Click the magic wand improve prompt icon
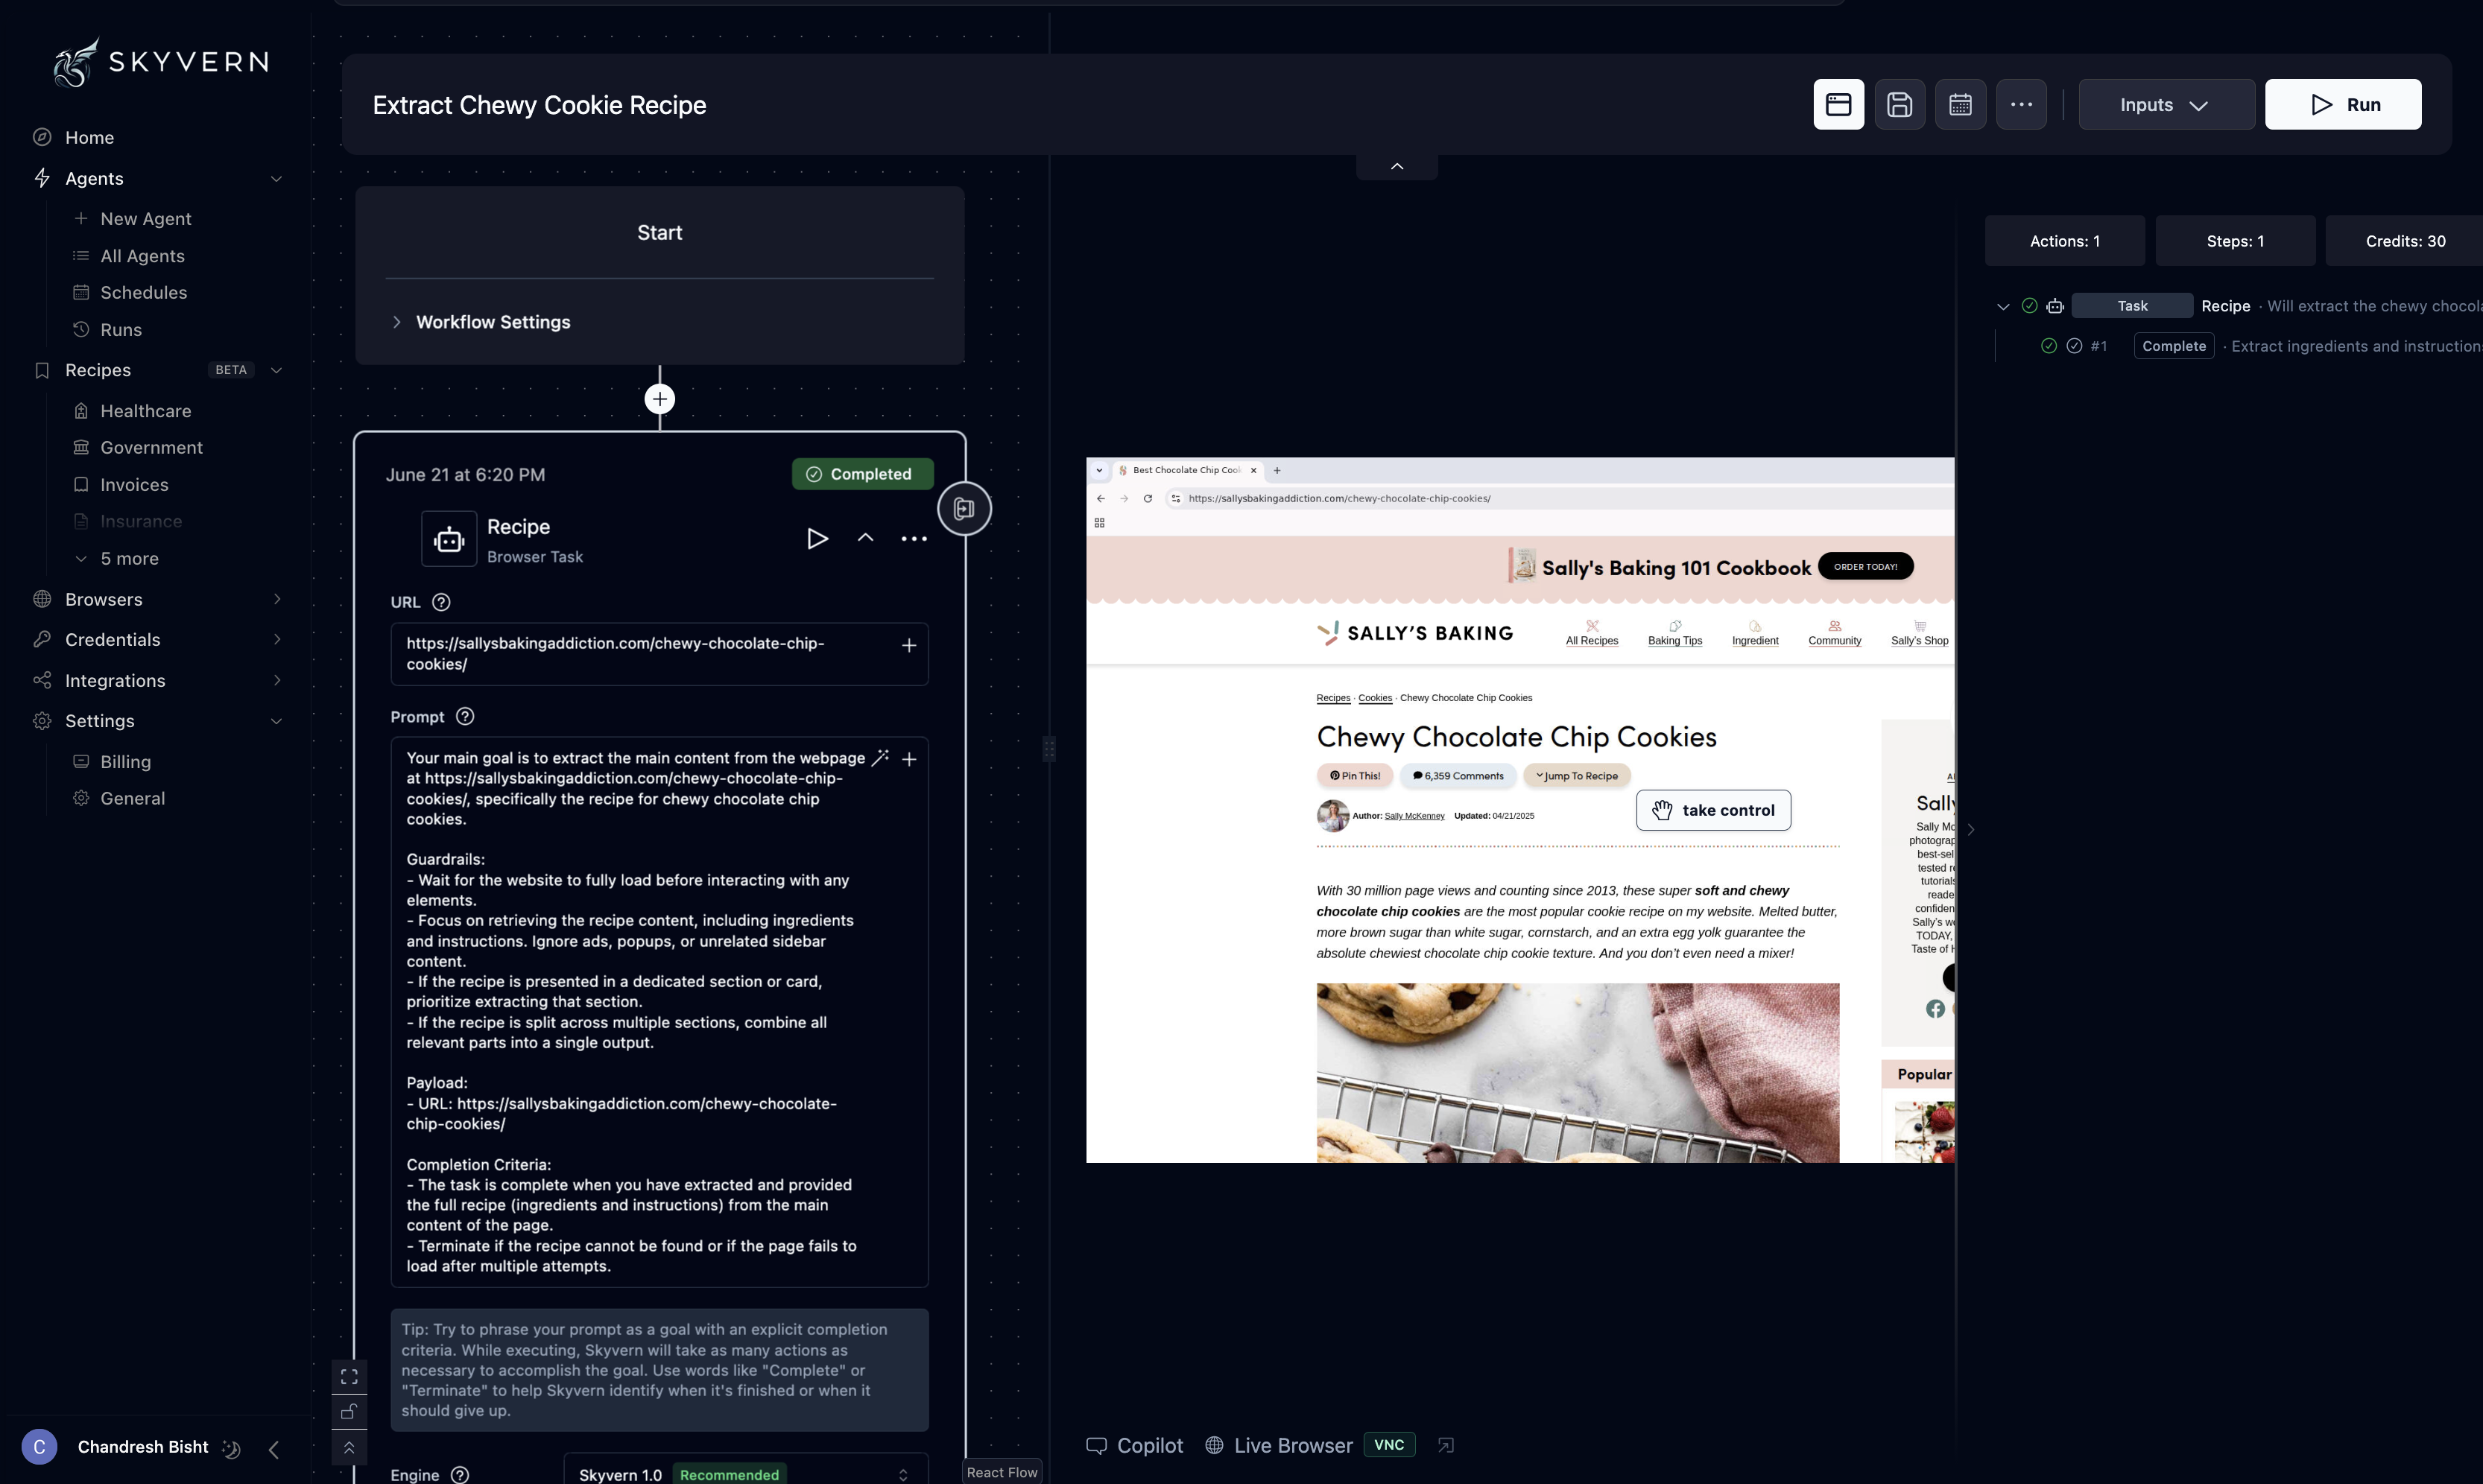This screenshot has width=2483, height=1484. [880, 758]
